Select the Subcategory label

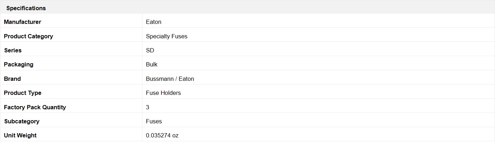click(22, 121)
